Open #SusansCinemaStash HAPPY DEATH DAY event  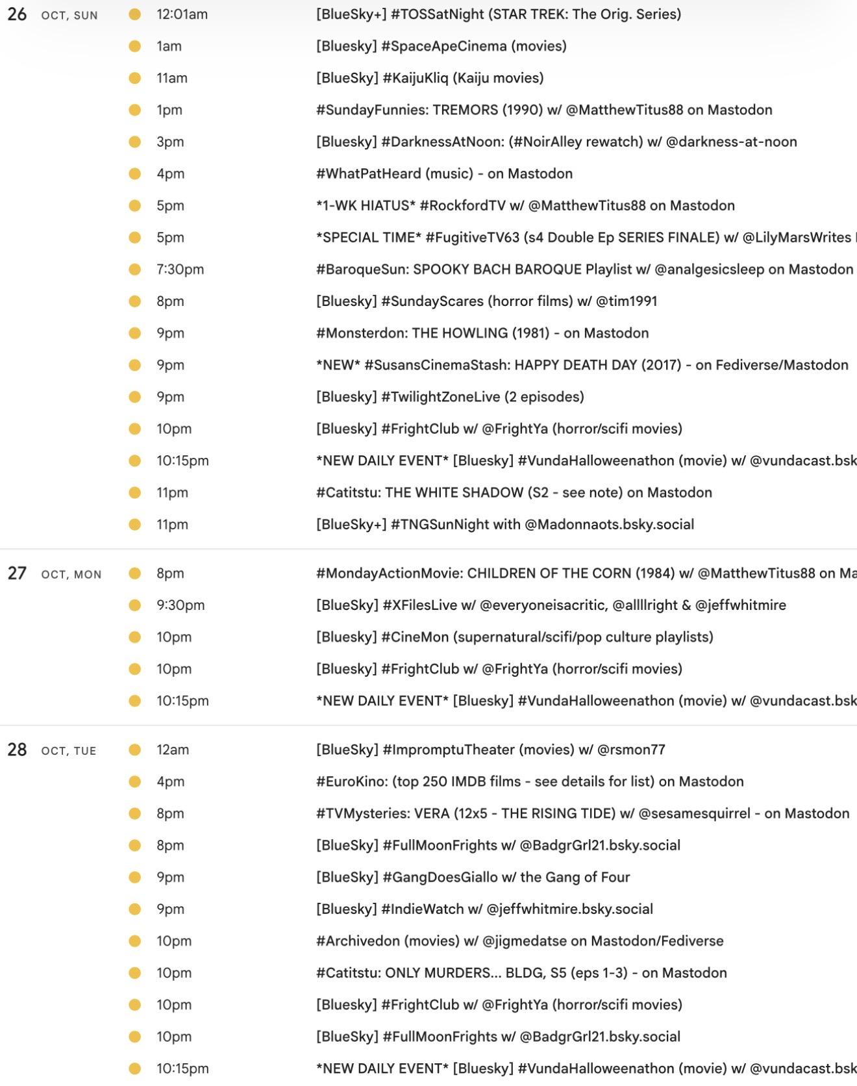581,364
